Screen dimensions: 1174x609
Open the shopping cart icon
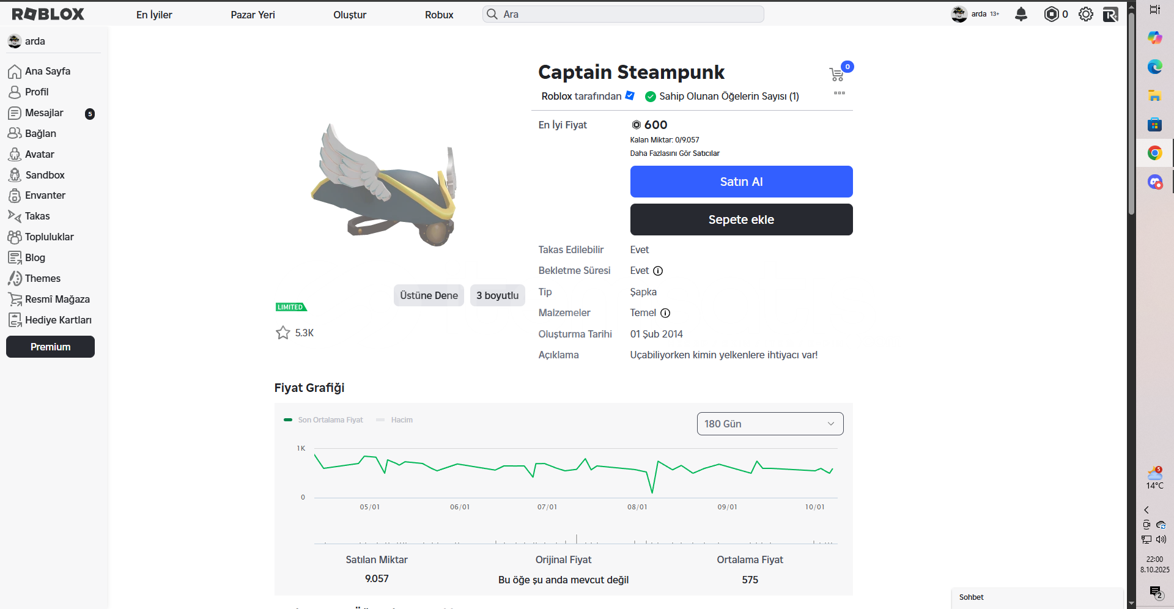(x=836, y=75)
